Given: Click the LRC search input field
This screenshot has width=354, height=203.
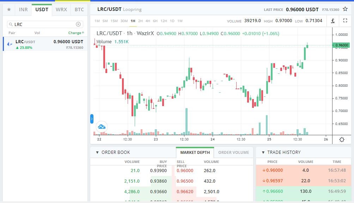Looking at the screenshot, I should 45,24.
